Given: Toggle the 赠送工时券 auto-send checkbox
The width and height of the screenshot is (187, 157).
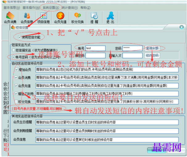Looking at the screenshot, I should pos(16,94).
